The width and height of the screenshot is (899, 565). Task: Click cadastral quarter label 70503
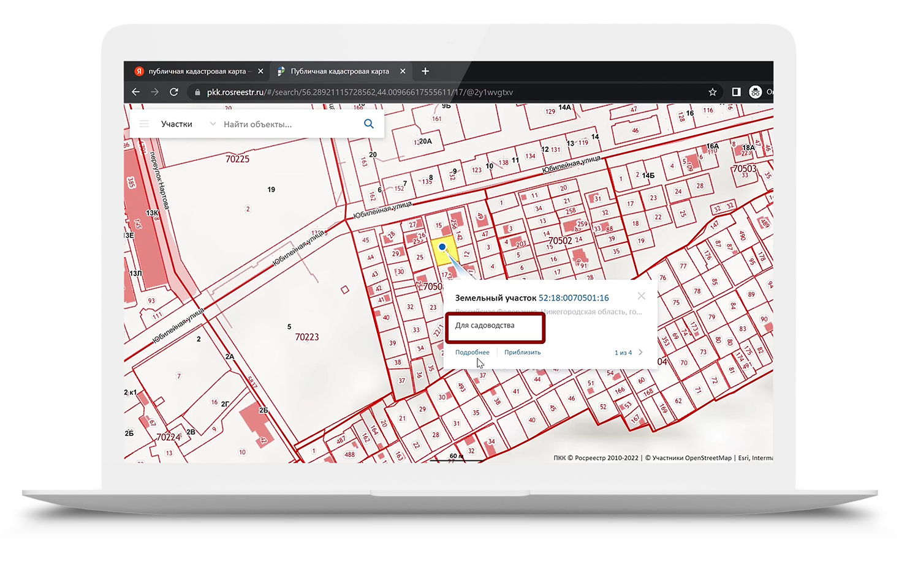point(745,169)
